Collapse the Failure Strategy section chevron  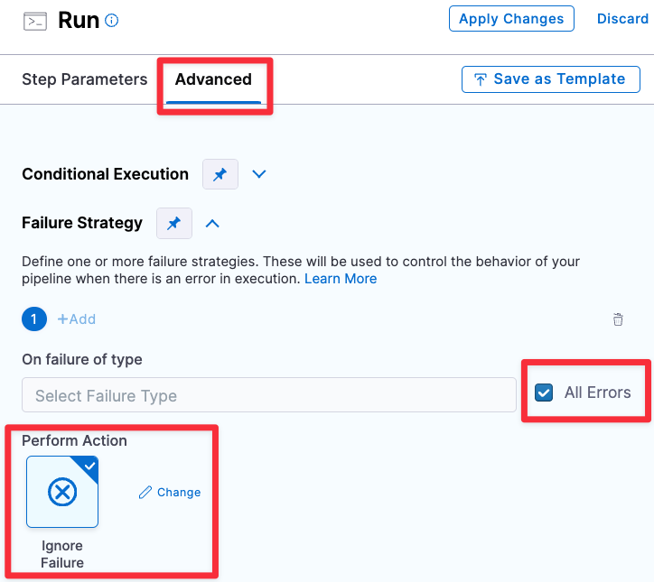pos(213,223)
